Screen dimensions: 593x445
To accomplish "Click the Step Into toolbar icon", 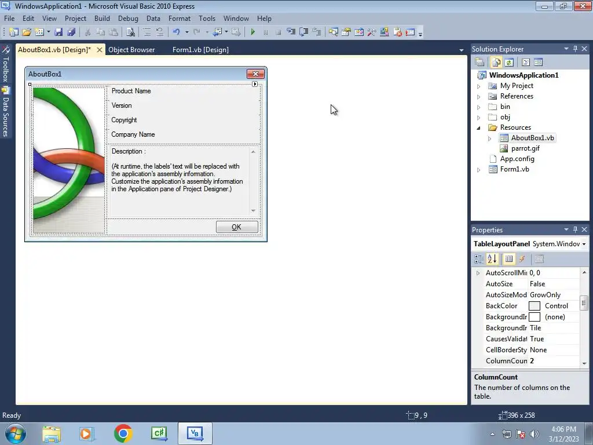I will 291,32.
